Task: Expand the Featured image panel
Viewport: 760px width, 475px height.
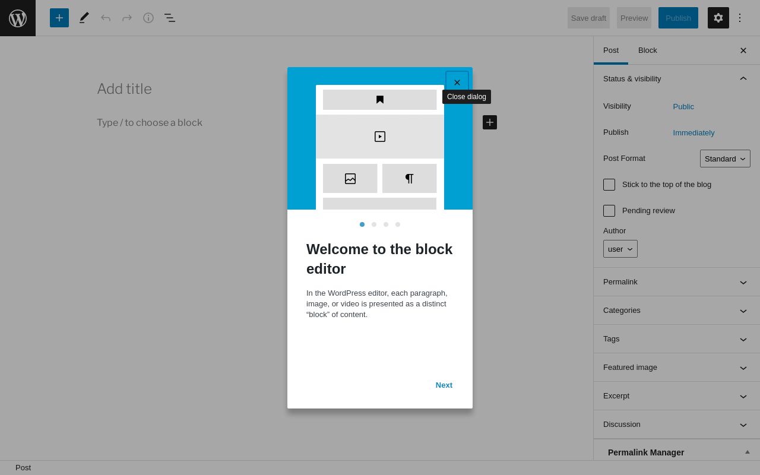Action: (x=677, y=368)
